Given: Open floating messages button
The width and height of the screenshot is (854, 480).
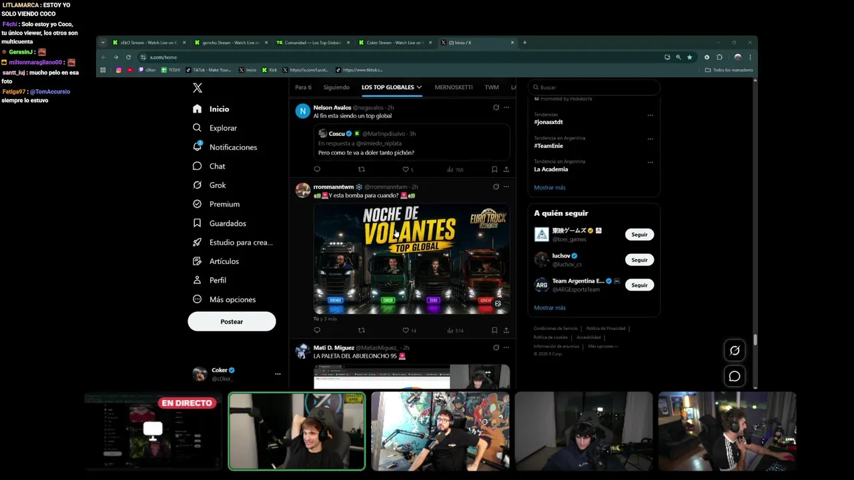Looking at the screenshot, I should (x=735, y=377).
